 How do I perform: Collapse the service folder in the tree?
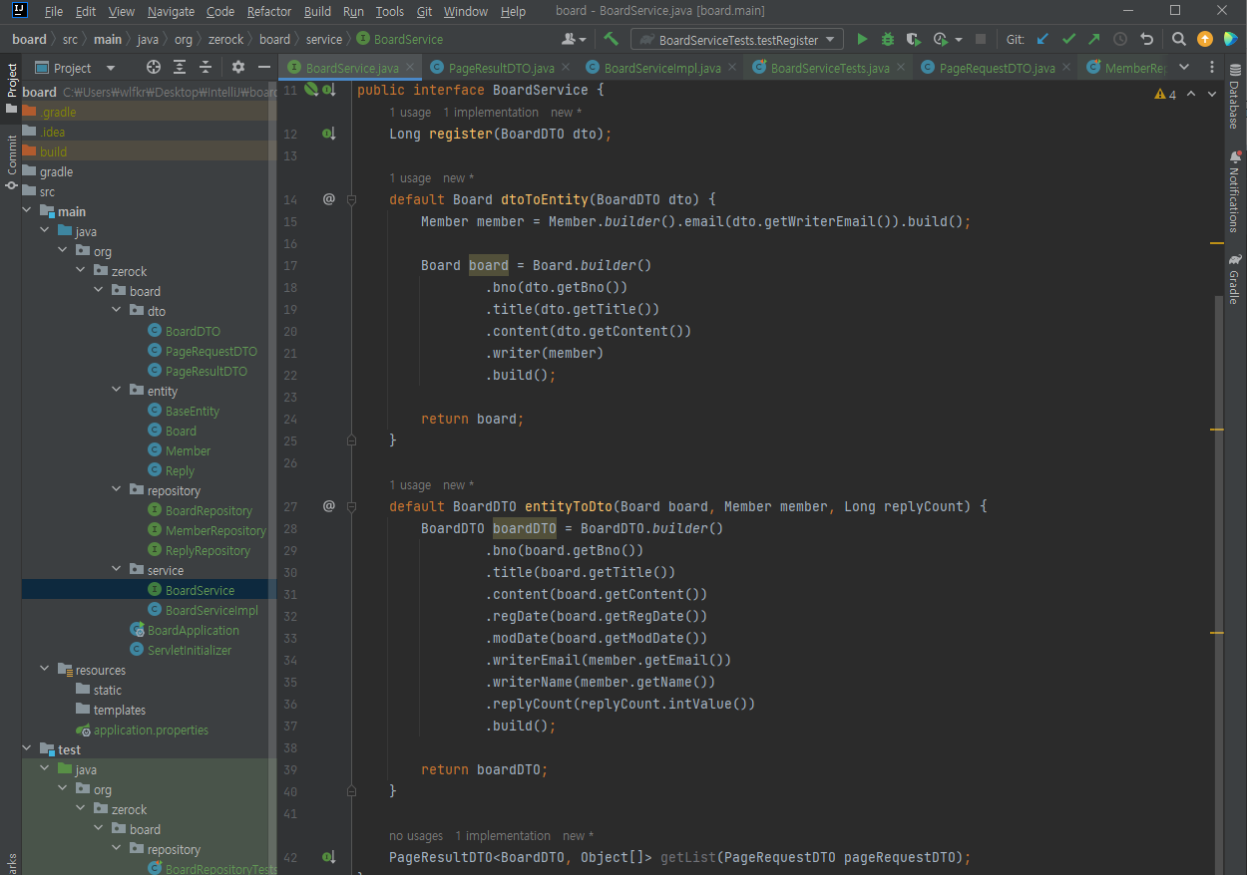117,570
